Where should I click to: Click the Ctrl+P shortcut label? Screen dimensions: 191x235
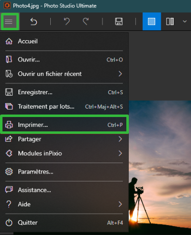115,125
